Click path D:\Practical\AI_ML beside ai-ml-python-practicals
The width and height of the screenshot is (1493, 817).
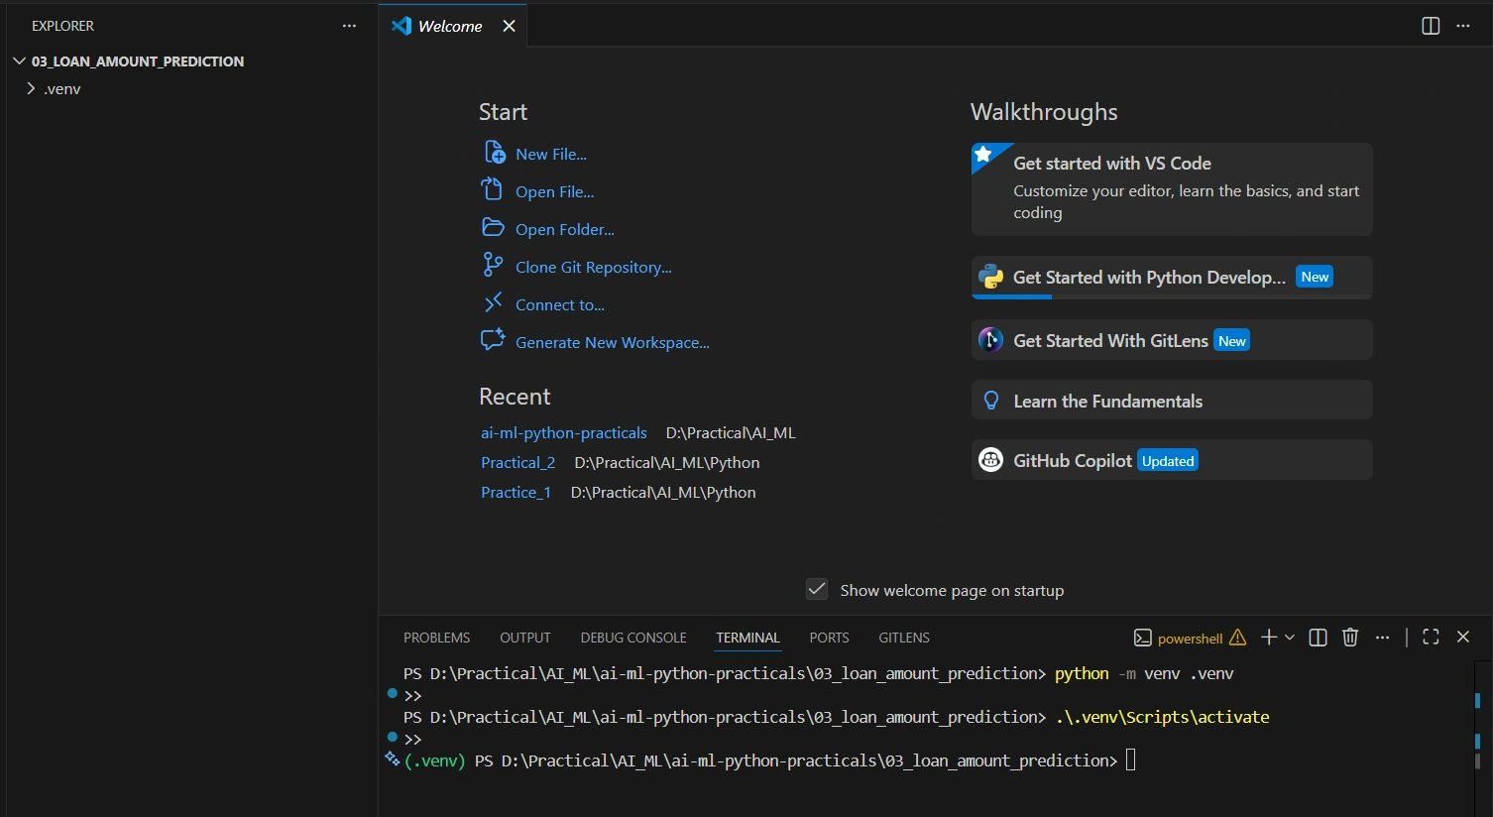731,432
